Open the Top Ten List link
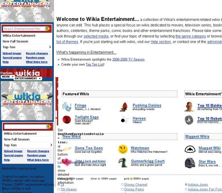 tap(95, 64)
